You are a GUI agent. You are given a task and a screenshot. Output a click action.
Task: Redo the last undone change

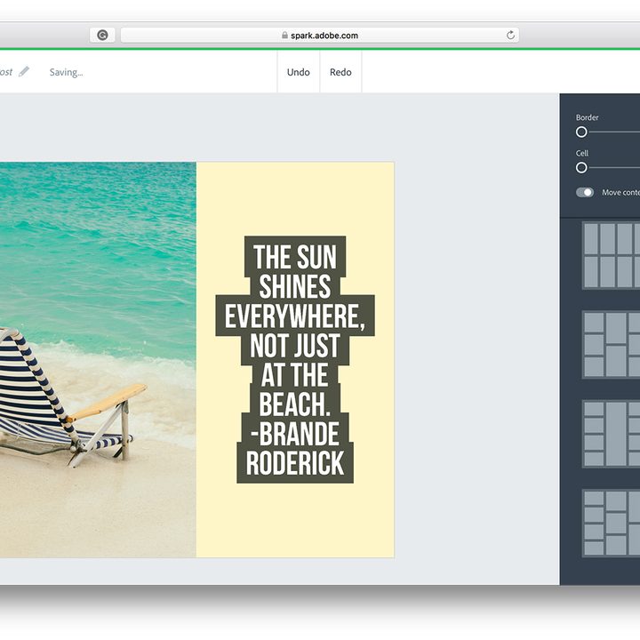340,72
